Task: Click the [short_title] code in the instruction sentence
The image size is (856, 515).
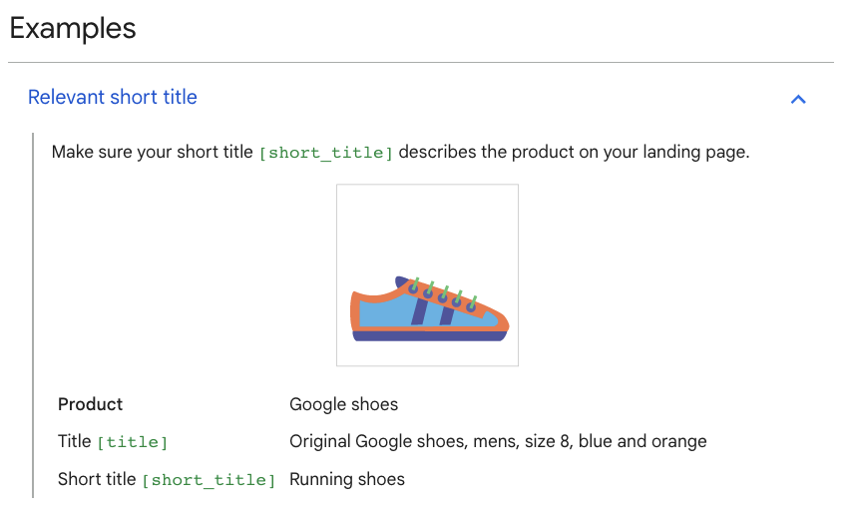Action: pyautogui.click(x=325, y=154)
